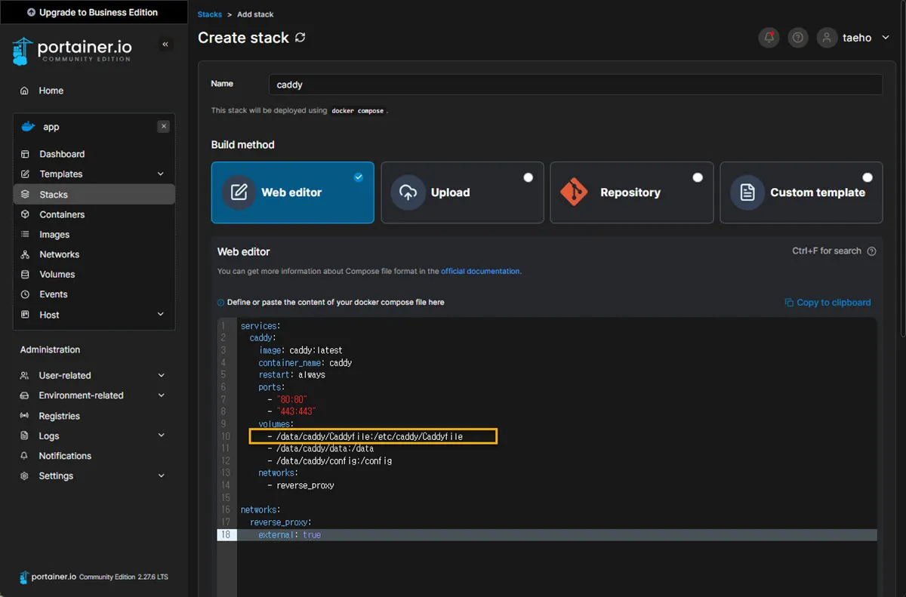Click the search help icon in editor
The width and height of the screenshot is (906, 597).
pyautogui.click(x=872, y=251)
